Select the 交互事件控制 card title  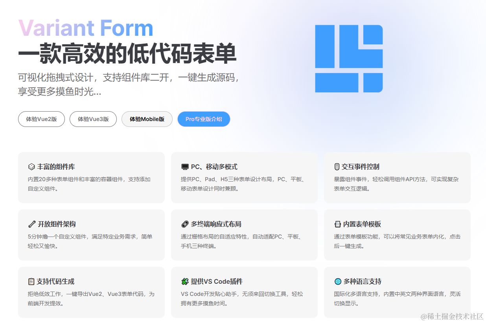tap(361, 167)
